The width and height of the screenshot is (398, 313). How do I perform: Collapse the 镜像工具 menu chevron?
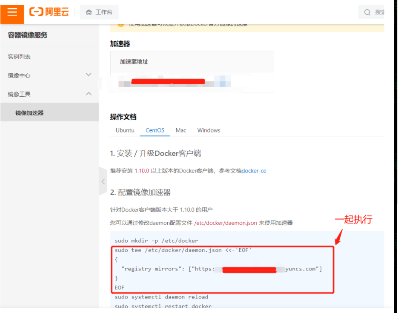coord(89,94)
